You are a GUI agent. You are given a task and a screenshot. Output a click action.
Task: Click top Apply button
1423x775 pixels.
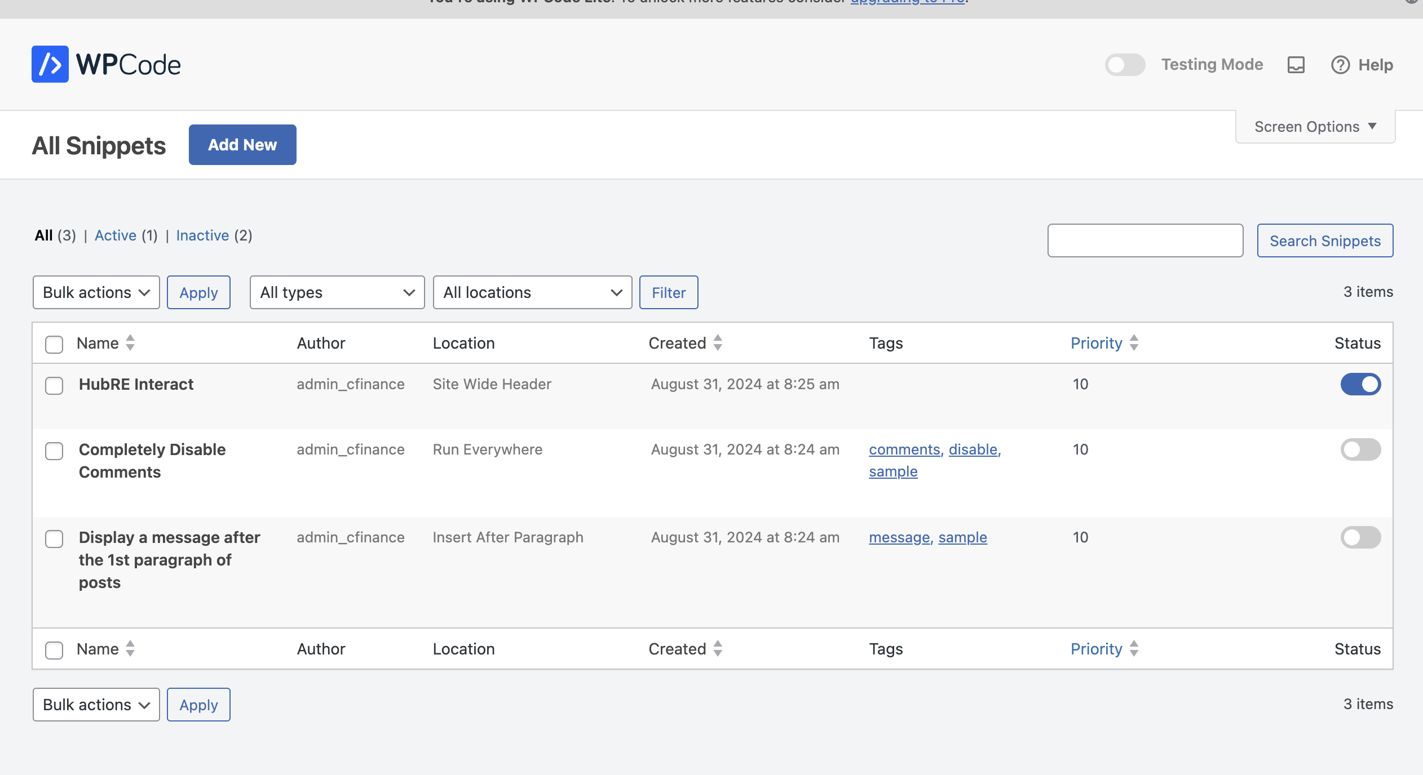pyautogui.click(x=198, y=292)
